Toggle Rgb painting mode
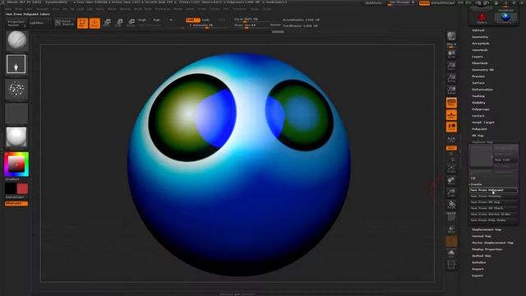 click(157, 20)
